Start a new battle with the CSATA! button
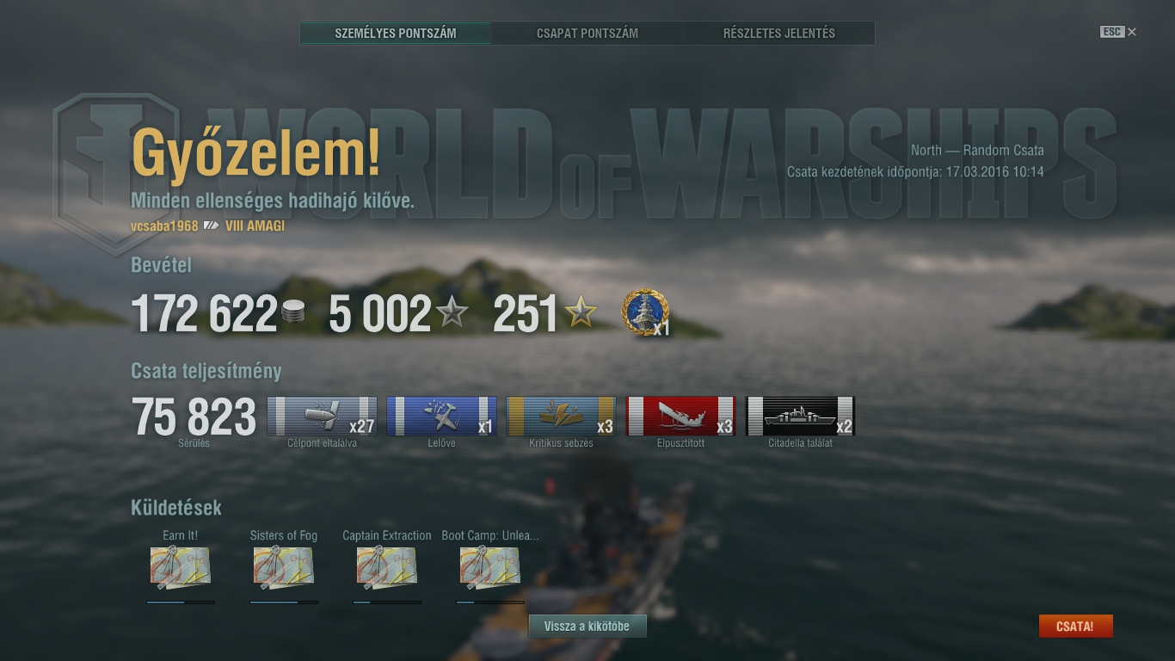This screenshot has height=661, width=1175. point(1075,627)
